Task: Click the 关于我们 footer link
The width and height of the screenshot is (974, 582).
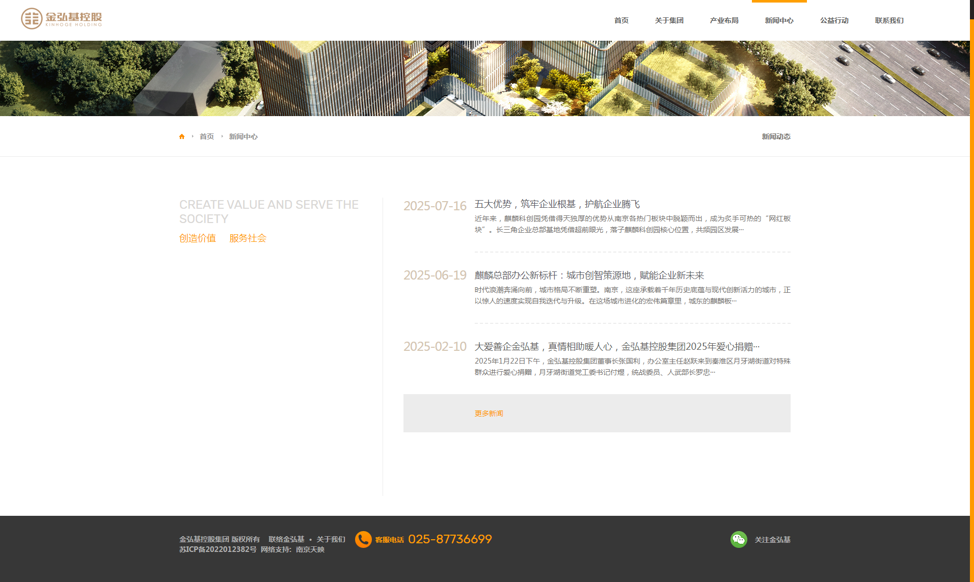Action: pyautogui.click(x=330, y=539)
